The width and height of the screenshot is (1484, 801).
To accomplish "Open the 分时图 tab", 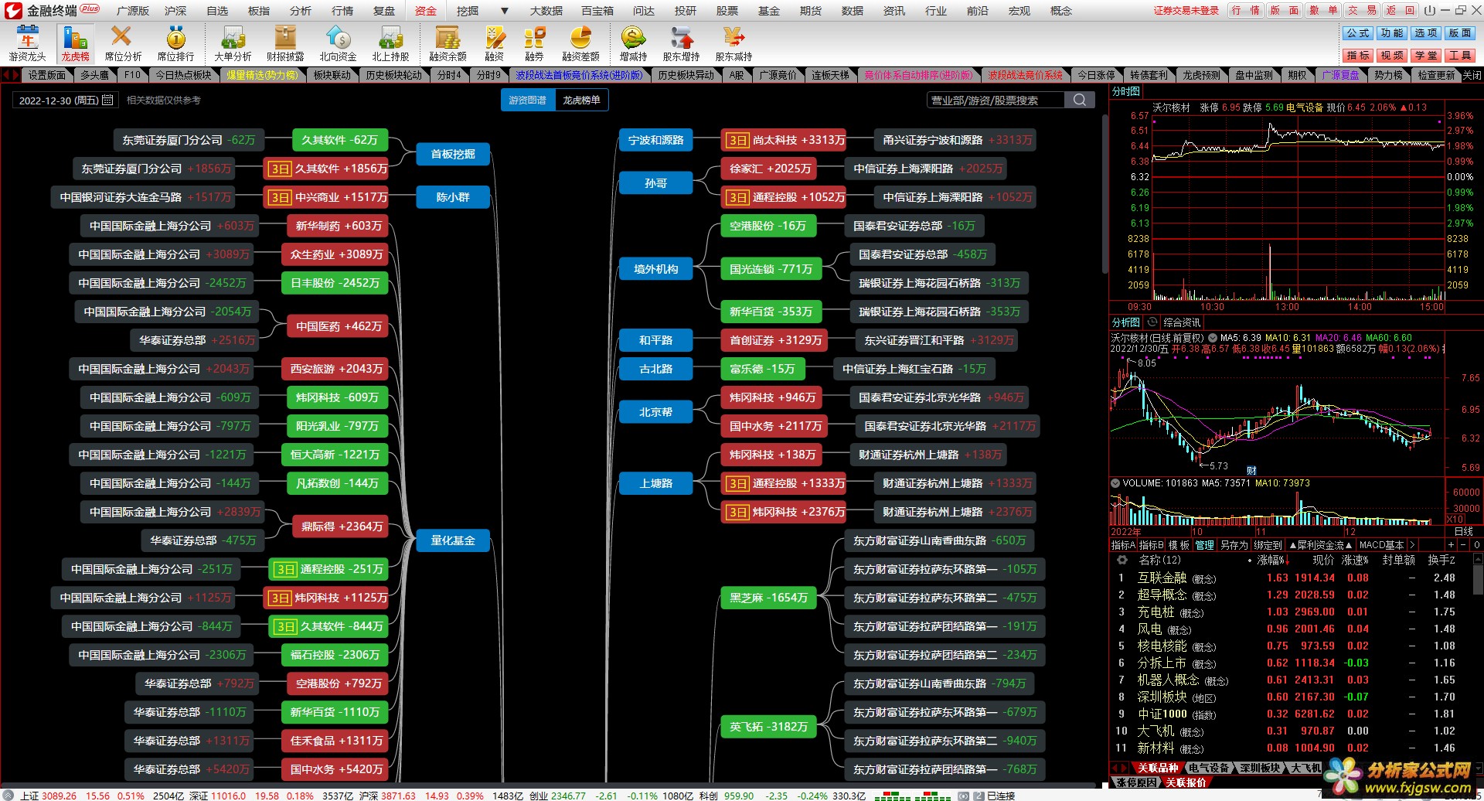I will [1126, 91].
